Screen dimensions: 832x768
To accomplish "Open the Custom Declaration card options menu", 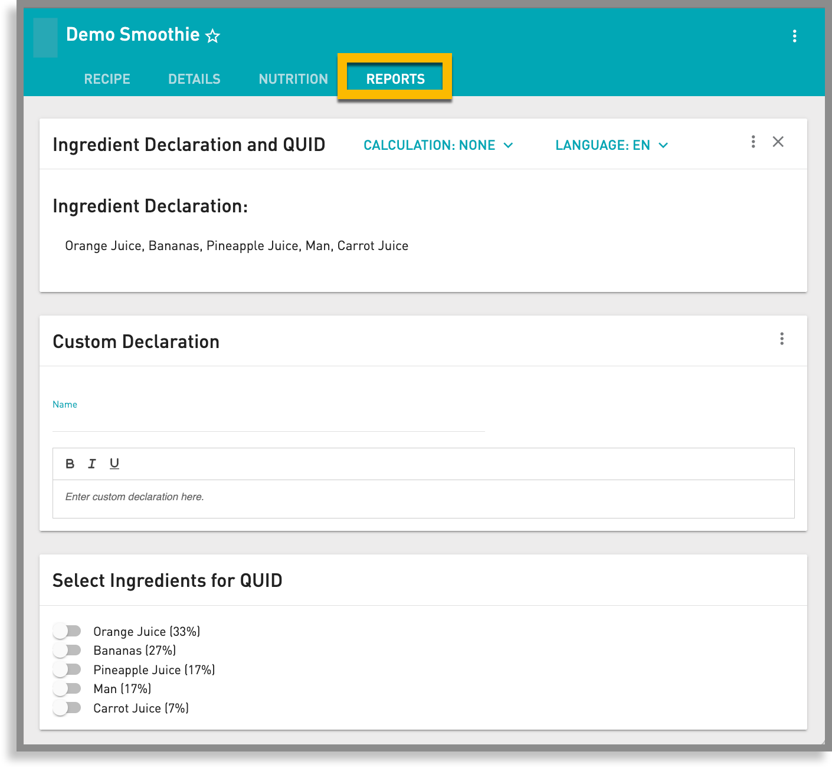I will (782, 339).
